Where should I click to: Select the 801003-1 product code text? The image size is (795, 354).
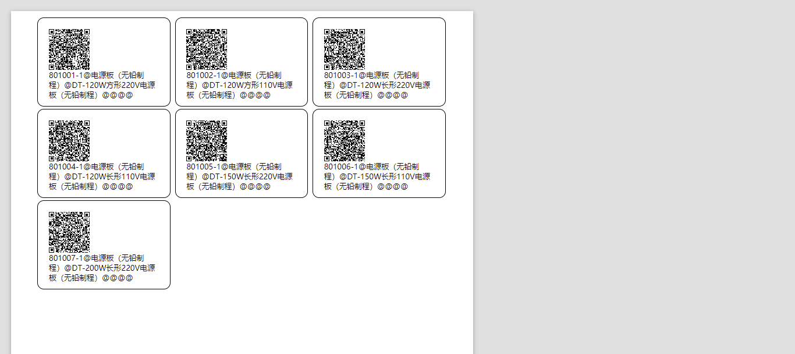coord(341,75)
